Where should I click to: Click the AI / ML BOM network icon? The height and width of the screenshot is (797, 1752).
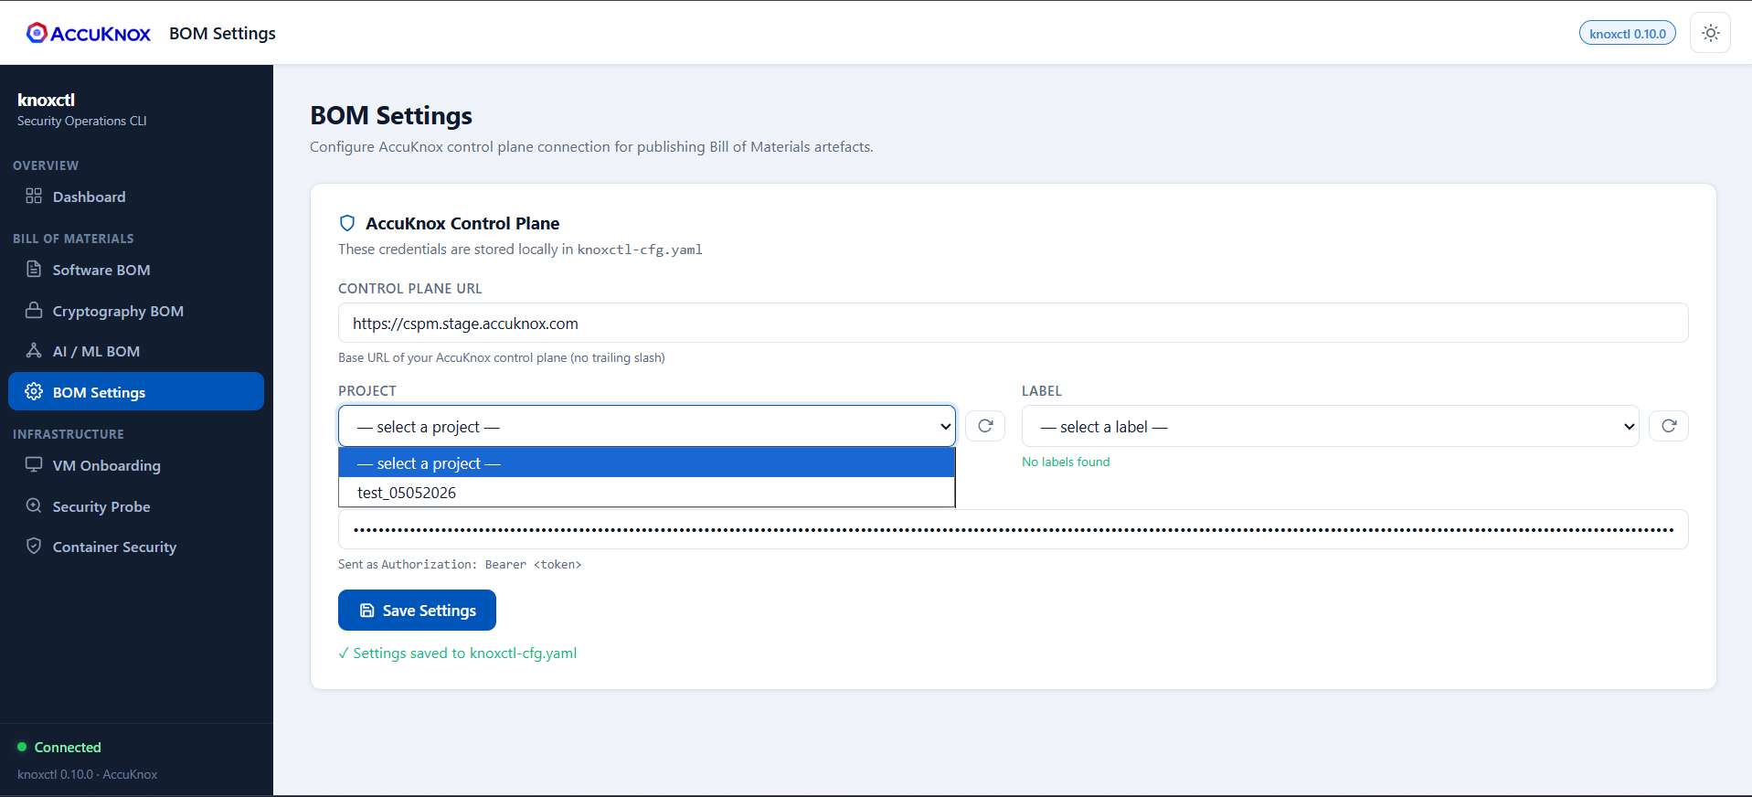point(34,350)
